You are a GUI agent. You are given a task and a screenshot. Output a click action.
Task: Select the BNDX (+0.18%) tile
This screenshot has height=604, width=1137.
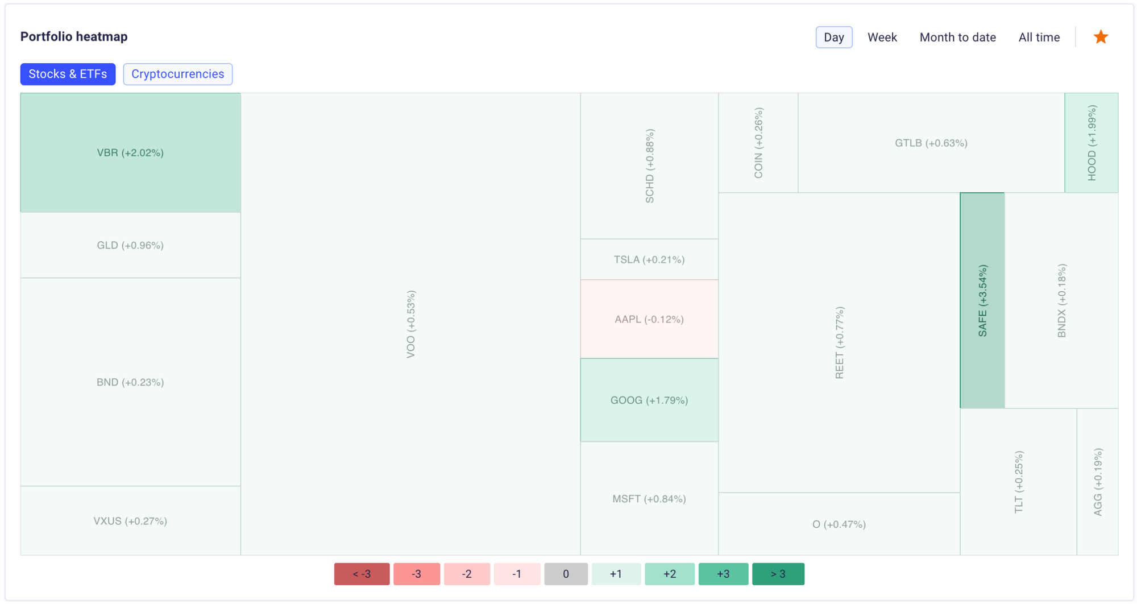pos(1061,300)
